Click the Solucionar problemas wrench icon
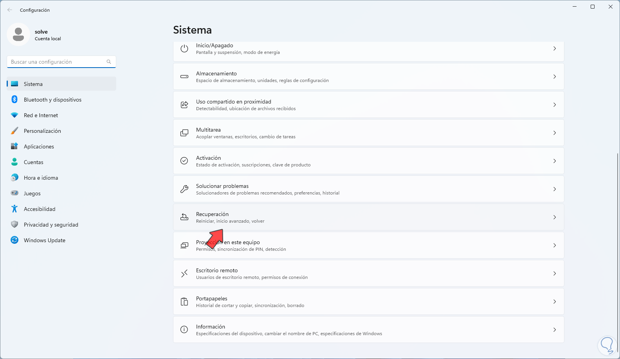The width and height of the screenshot is (620, 359). pos(184,189)
